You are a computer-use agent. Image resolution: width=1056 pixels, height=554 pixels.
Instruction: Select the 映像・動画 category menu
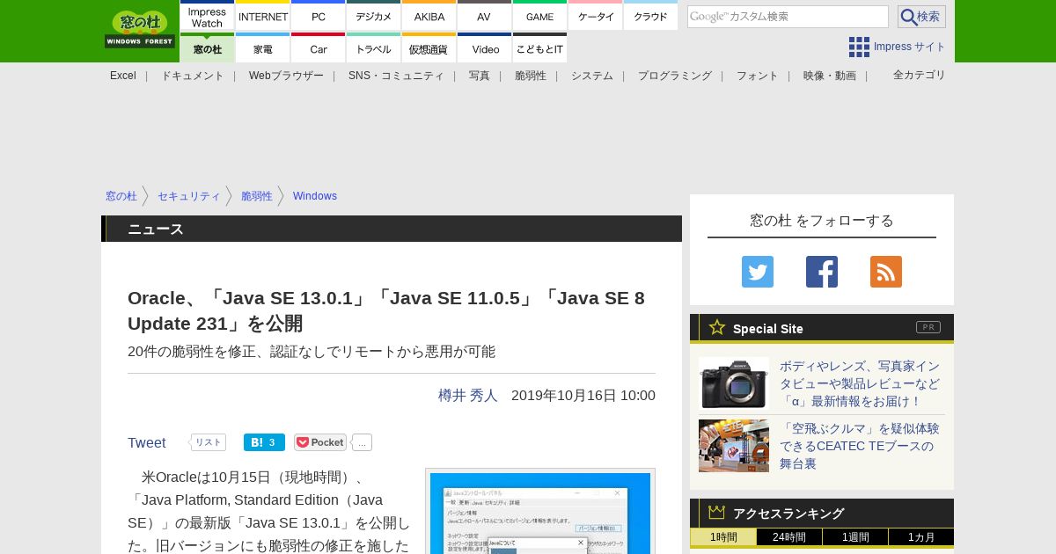pyautogui.click(x=830, y=76)
